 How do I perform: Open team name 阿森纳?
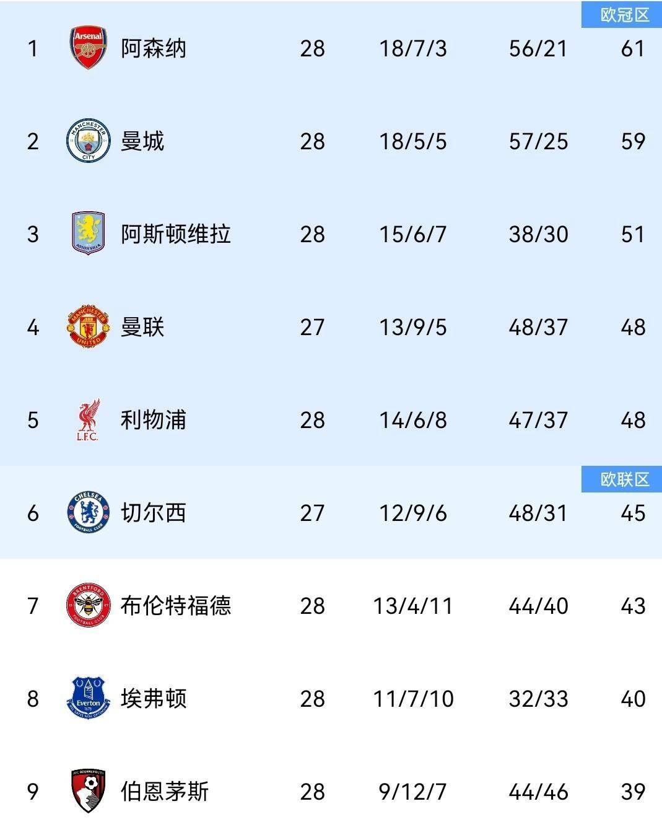tap(153, 48)
